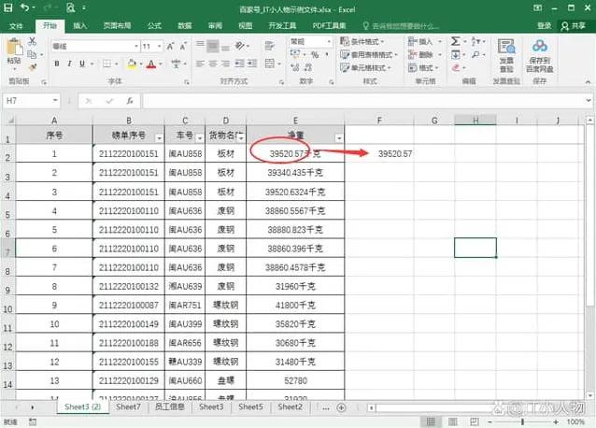Open the number format dropdown
Image resolution: width=596 pixels, height=428 pixels.
(329, 41)
